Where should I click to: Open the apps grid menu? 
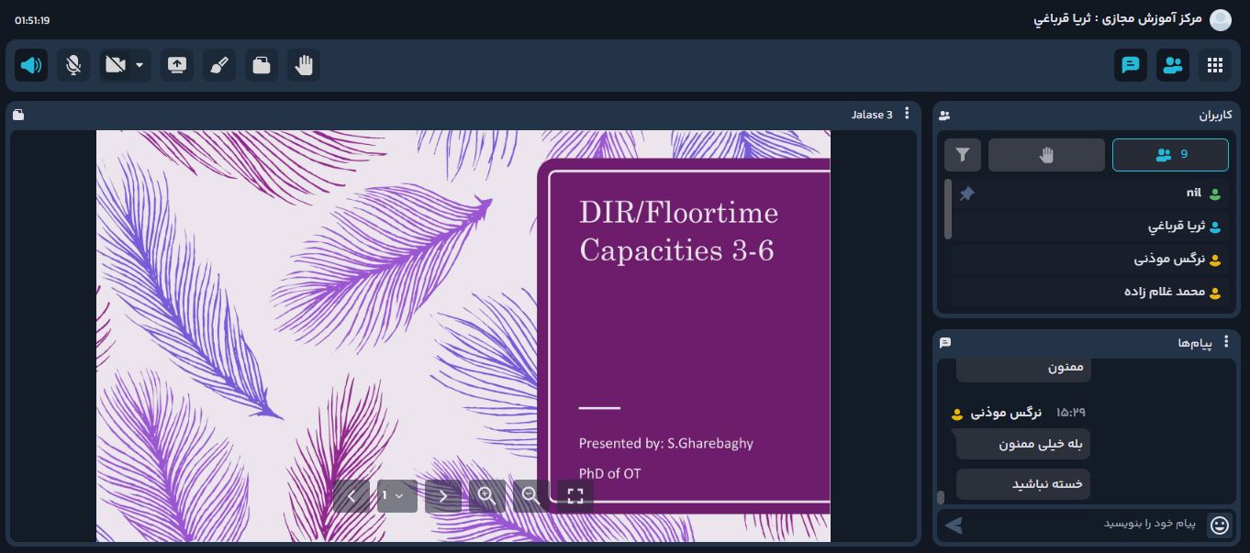[x=1215, y=65]
